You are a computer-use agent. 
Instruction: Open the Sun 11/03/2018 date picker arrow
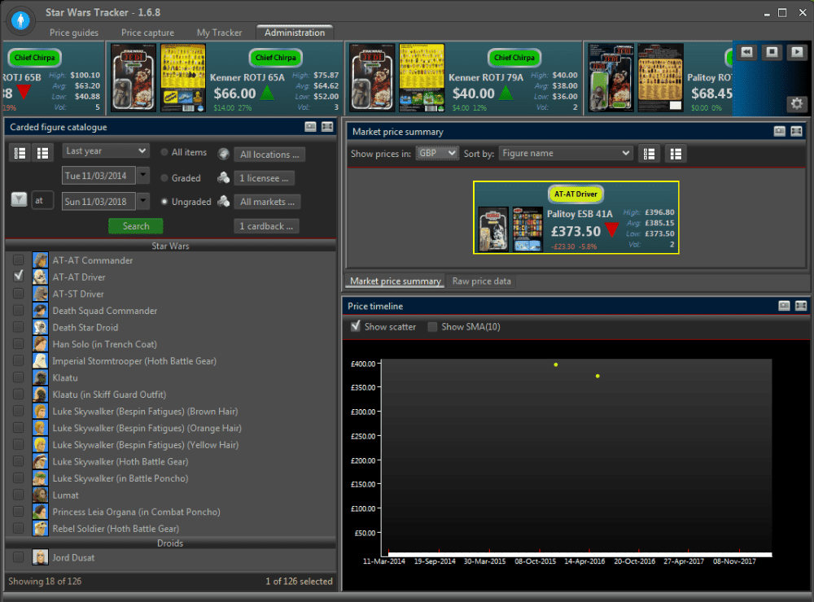(143, 201)
